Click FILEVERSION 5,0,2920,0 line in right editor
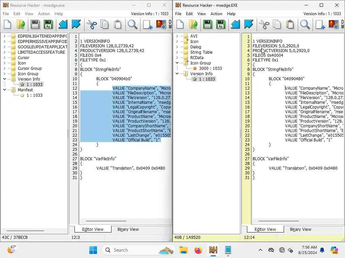This screenshot has height=258, width=345. (276, 46)
